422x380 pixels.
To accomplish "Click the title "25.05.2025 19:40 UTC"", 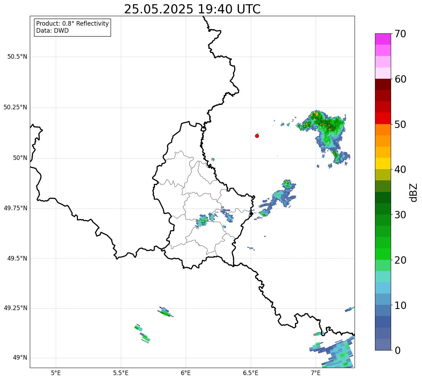I will pos(192,9).
